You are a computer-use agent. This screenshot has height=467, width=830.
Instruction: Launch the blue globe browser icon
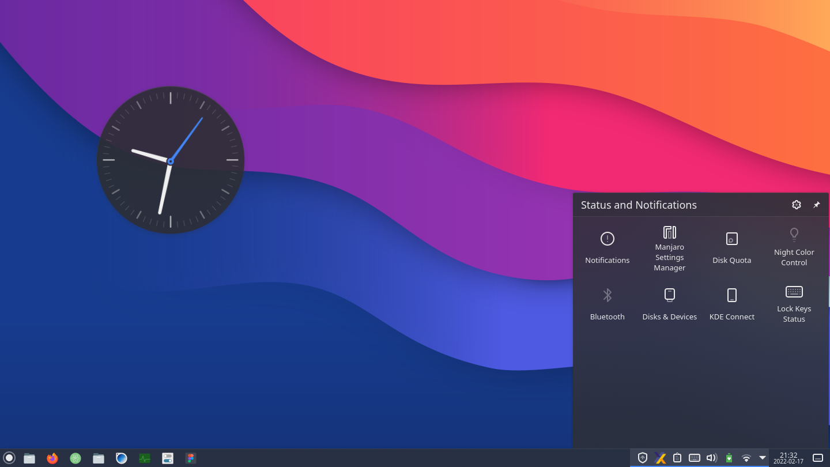(122, 458)
